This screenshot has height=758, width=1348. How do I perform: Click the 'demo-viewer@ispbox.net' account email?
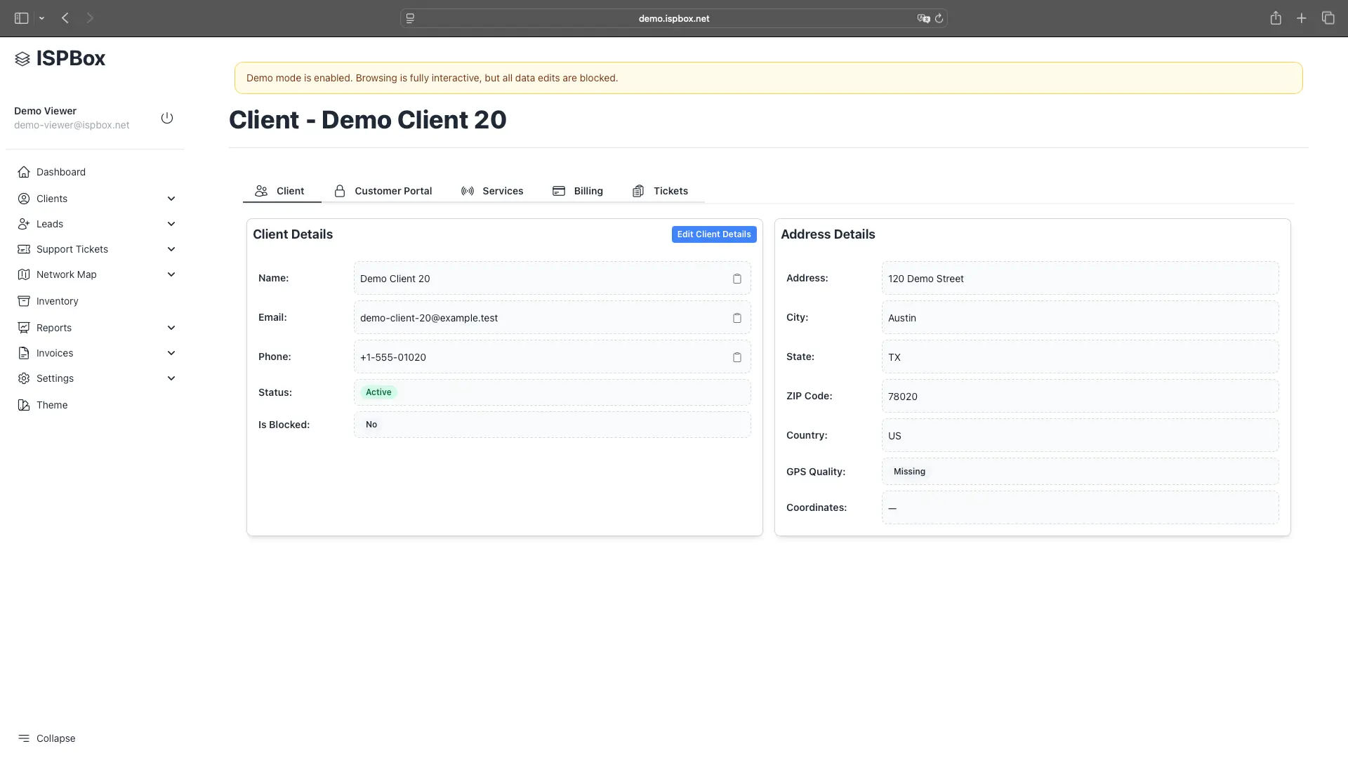72,125
